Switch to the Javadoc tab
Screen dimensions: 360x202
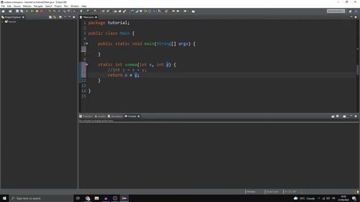point(100,116)
